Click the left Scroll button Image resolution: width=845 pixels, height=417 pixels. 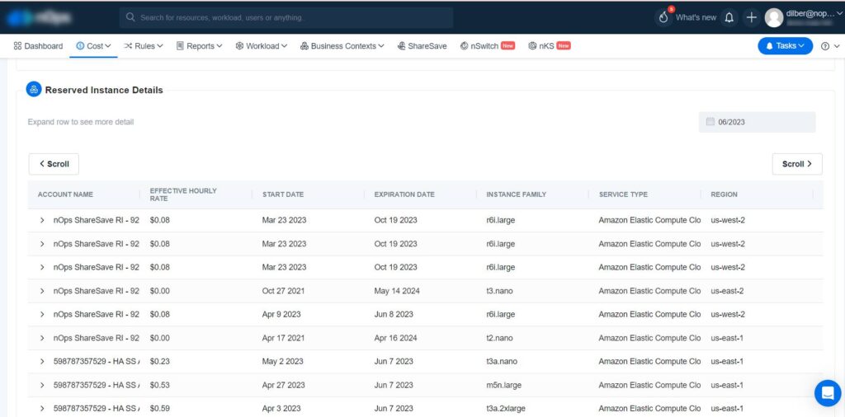click(54, 164)
